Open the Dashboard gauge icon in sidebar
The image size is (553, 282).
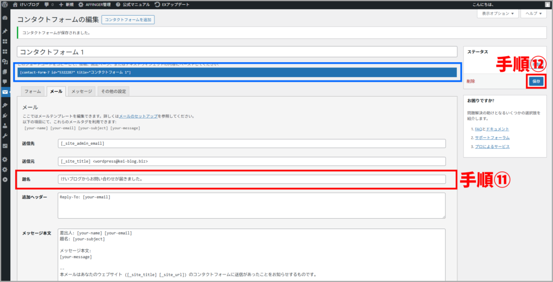coord(5,17)
